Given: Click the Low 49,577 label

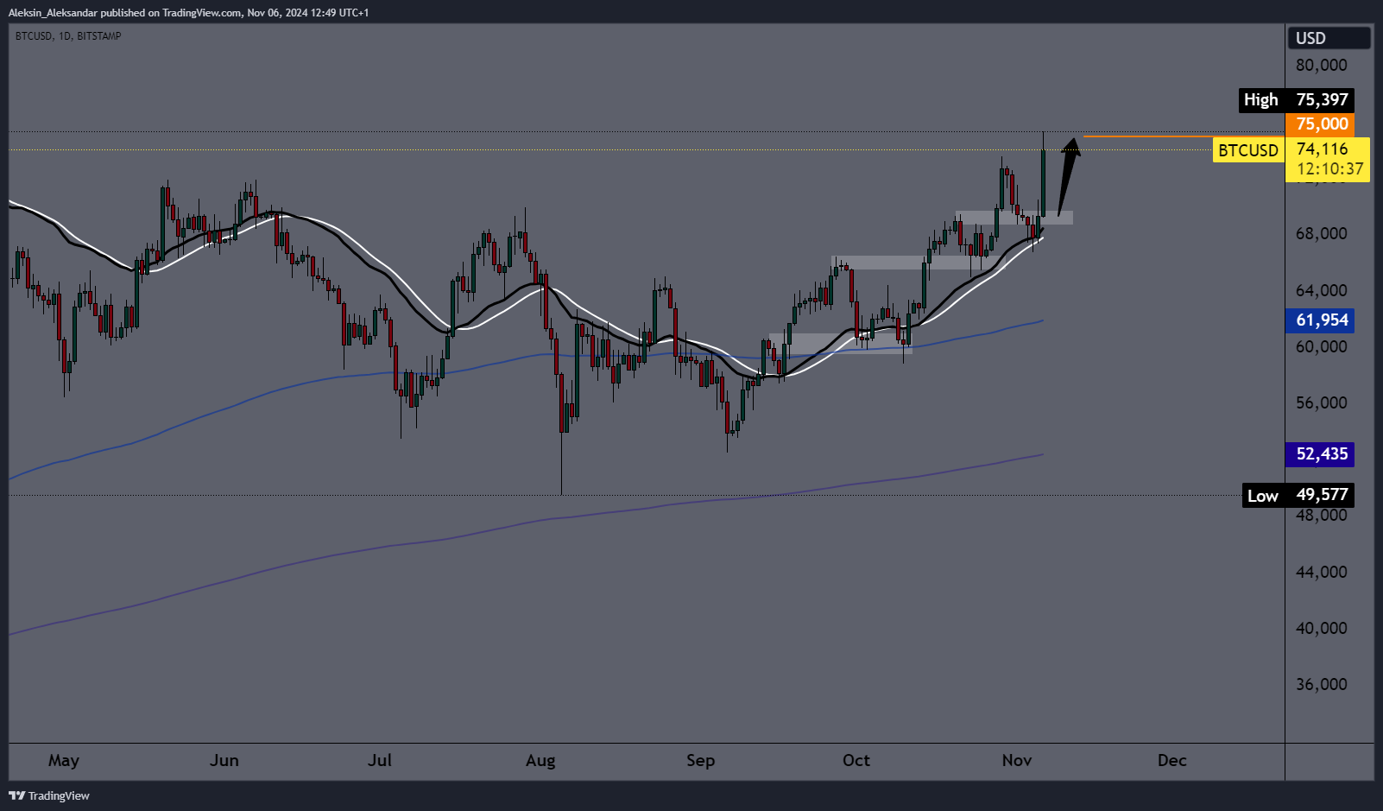Looking at the screenshot, I should [1298, 495].
